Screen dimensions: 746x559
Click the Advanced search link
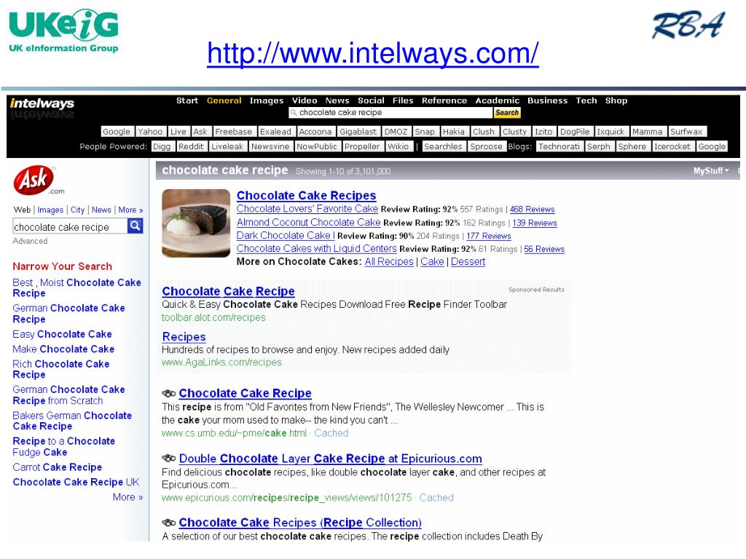pyautogui.click(x=30, y=241)
